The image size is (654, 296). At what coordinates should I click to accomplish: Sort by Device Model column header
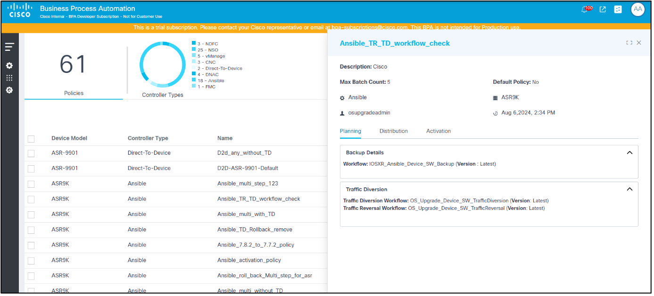point(69,138)
